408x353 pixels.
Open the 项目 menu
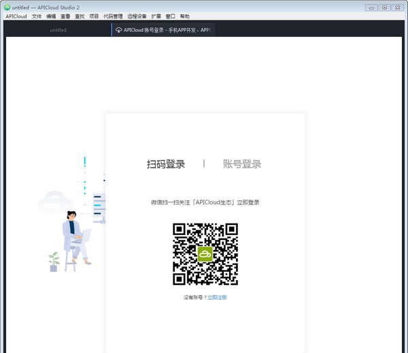pyautogui.click(x=94, y=16)
